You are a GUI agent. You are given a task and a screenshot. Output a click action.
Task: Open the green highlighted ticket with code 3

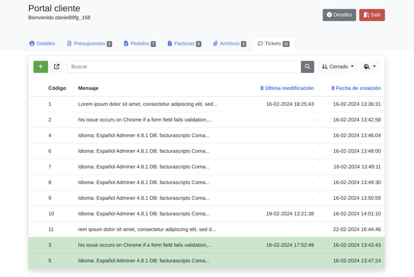tap(145, 245)
